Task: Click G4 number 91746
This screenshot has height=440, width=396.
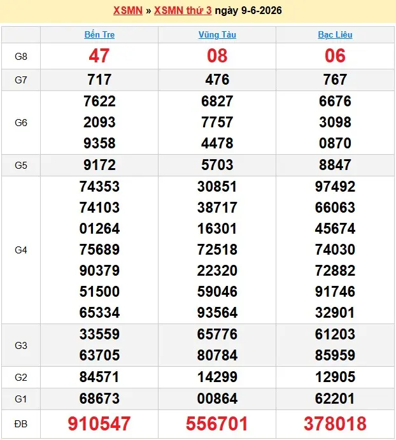Action: (335, 291)
